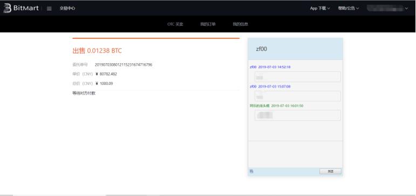
Task: Click unit price ¥ 80782.482
Action: (106, 74)
